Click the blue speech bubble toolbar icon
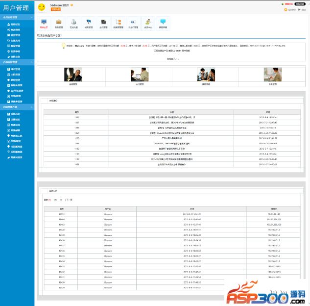 coord(163,22)
